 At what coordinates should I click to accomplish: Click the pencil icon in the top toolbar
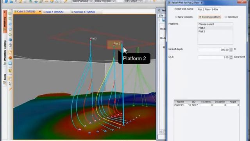(x=66, y=1)
